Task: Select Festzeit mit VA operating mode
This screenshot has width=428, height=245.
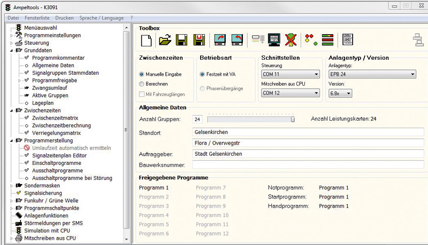Action: coord(202,74)
